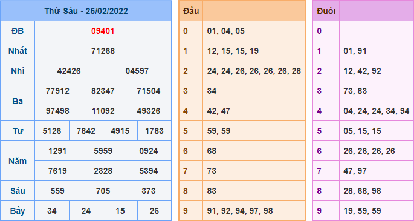Screen dimensions: 414x221
Task: Select Đuôi row values 12, 42, 92
Action: 362,71
